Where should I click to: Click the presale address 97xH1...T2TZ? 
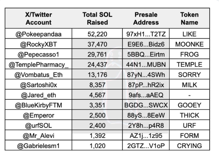pos(146,34)
